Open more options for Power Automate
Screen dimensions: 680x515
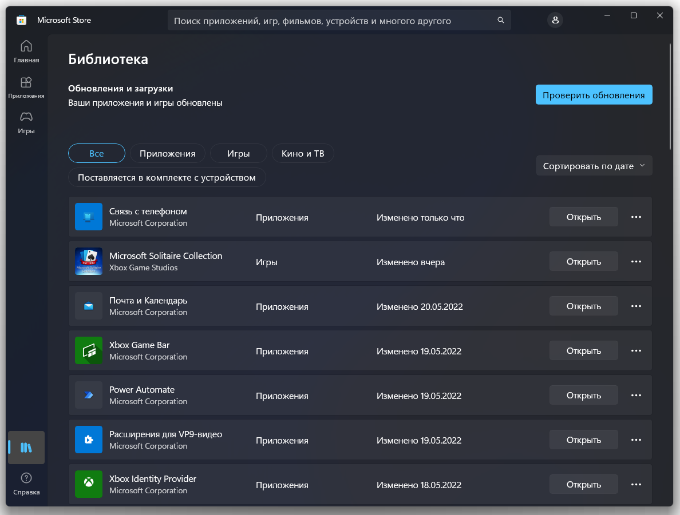(x=636, y=396)
